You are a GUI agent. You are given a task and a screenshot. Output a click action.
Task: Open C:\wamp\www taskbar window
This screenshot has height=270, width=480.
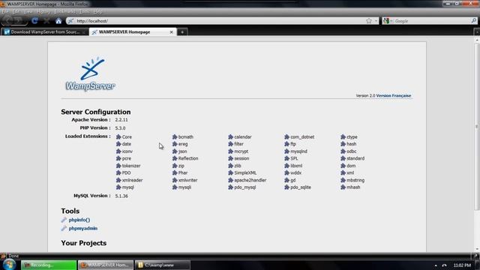pos(163,265)
